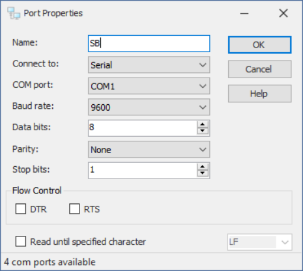Enable RTS flow control checkbox
The height and width of the screenshot is (271, 303).
pos(74,209)
